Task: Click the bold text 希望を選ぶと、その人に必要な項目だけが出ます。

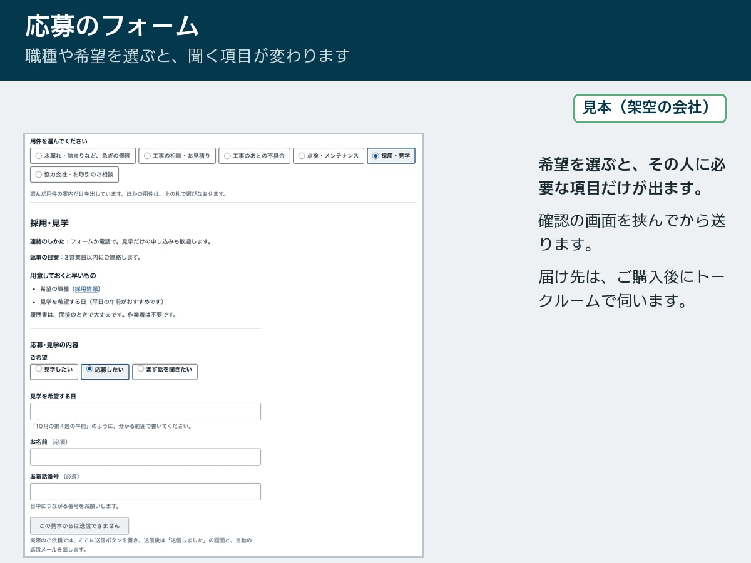Action: point(632,176)
